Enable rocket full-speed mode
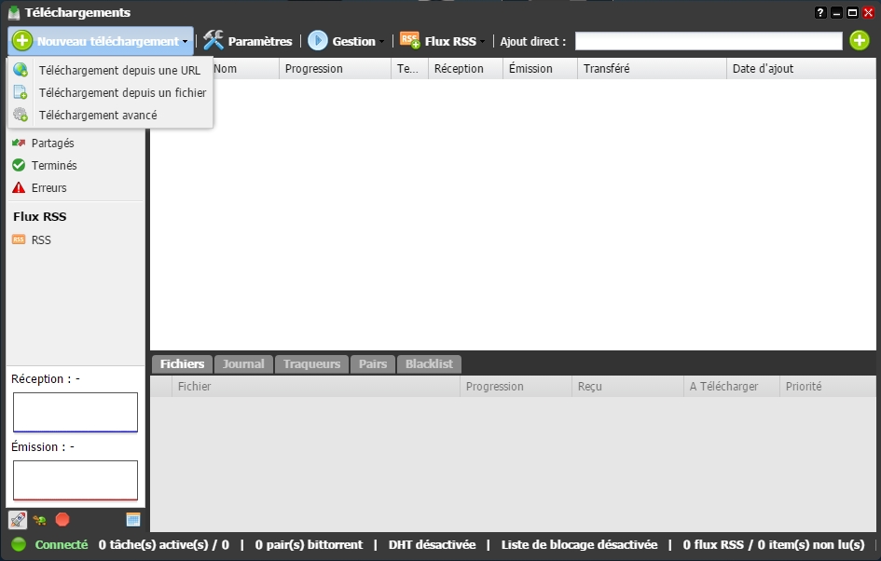Viewport: 881px width, 561px height. [x=18, y=520]
